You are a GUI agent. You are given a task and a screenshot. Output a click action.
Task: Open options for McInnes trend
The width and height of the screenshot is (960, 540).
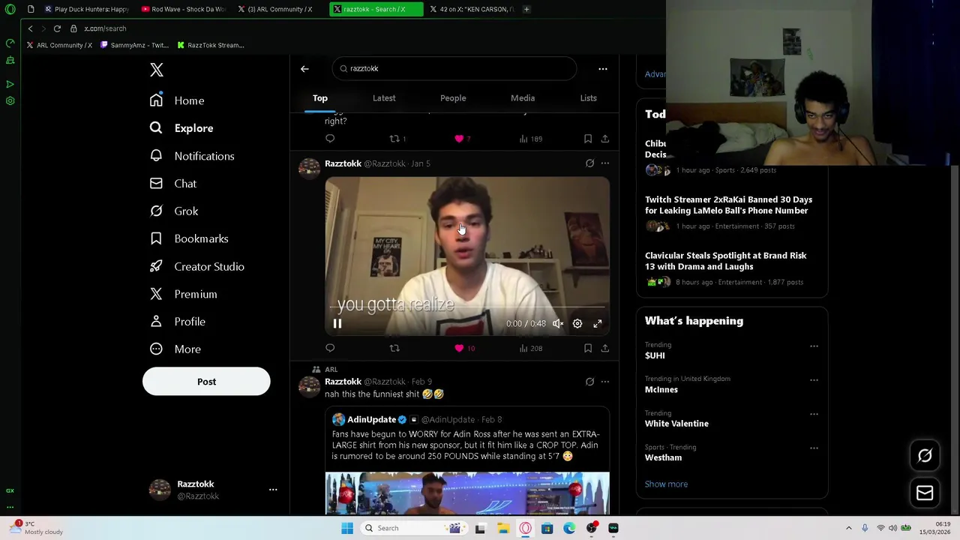(814, 380)
